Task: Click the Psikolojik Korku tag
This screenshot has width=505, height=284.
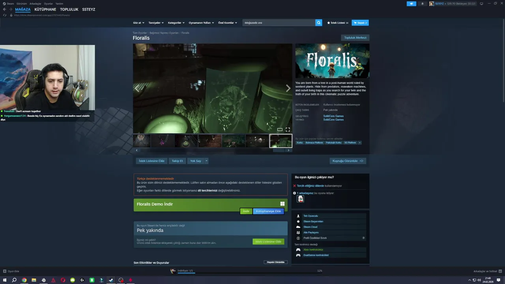Action: pos(333,143)
